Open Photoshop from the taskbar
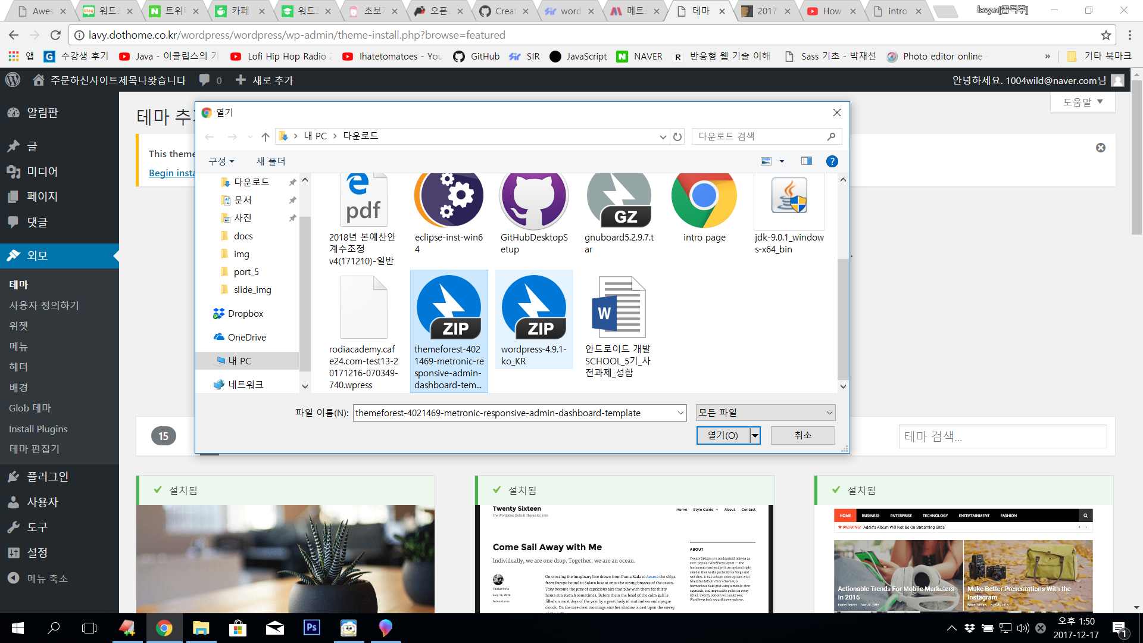This screenshot has height=643, width=1143. pos(311,628)
